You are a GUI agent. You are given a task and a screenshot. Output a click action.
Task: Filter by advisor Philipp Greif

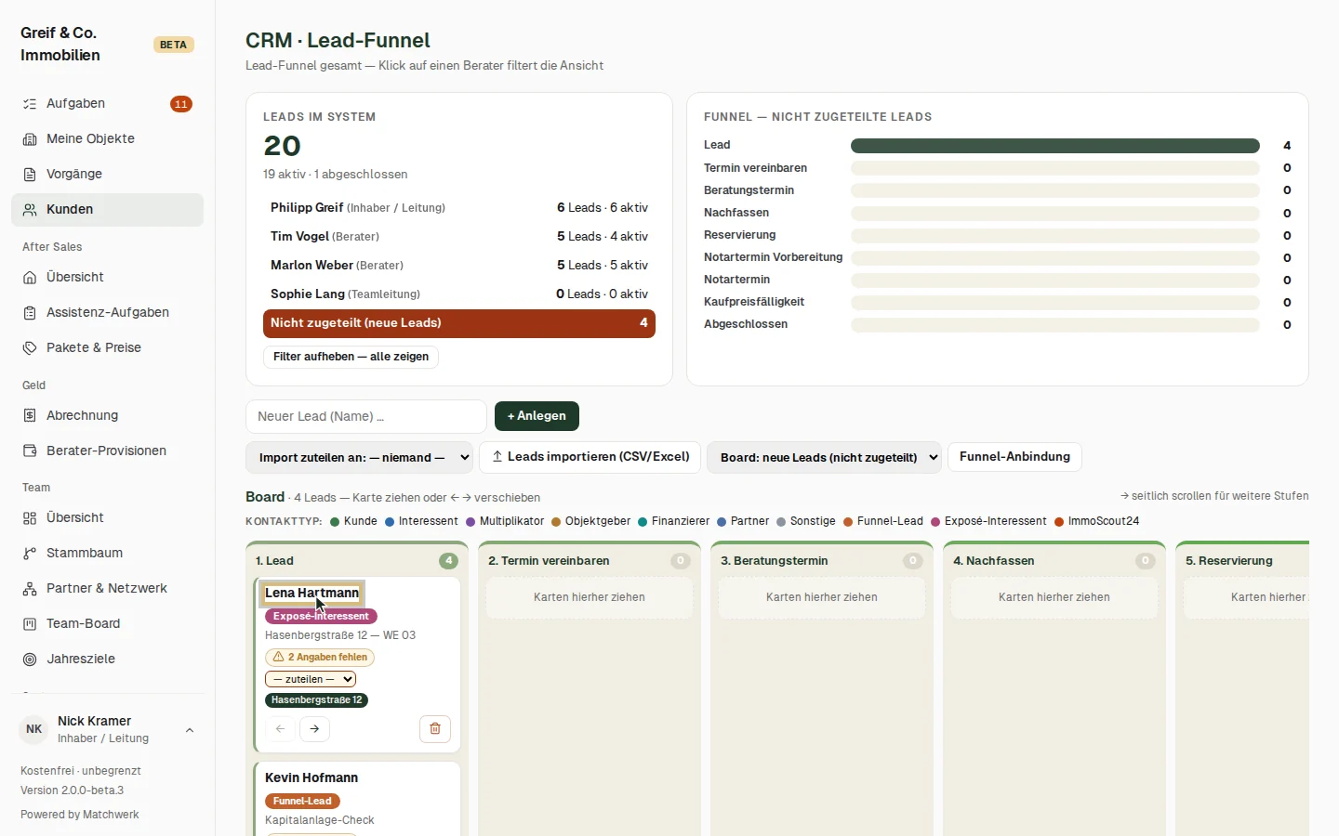pos(459,208)
